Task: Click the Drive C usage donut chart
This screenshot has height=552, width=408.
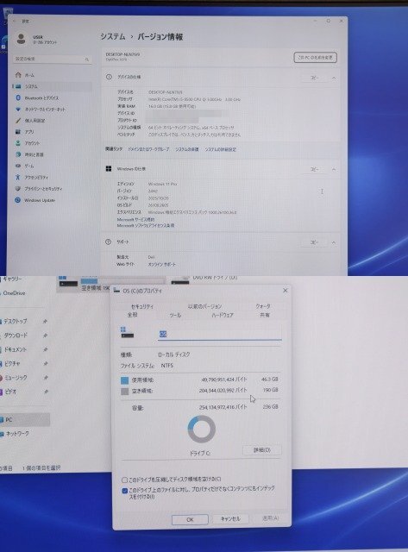Action: point(201,429)
